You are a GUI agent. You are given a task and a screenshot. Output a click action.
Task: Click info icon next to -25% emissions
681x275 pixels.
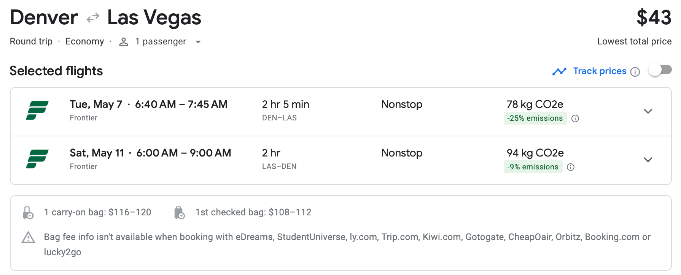pos(575,119)
